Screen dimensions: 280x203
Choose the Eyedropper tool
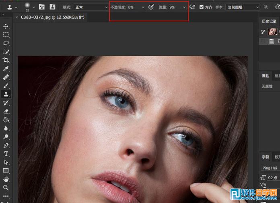point(6,69)
